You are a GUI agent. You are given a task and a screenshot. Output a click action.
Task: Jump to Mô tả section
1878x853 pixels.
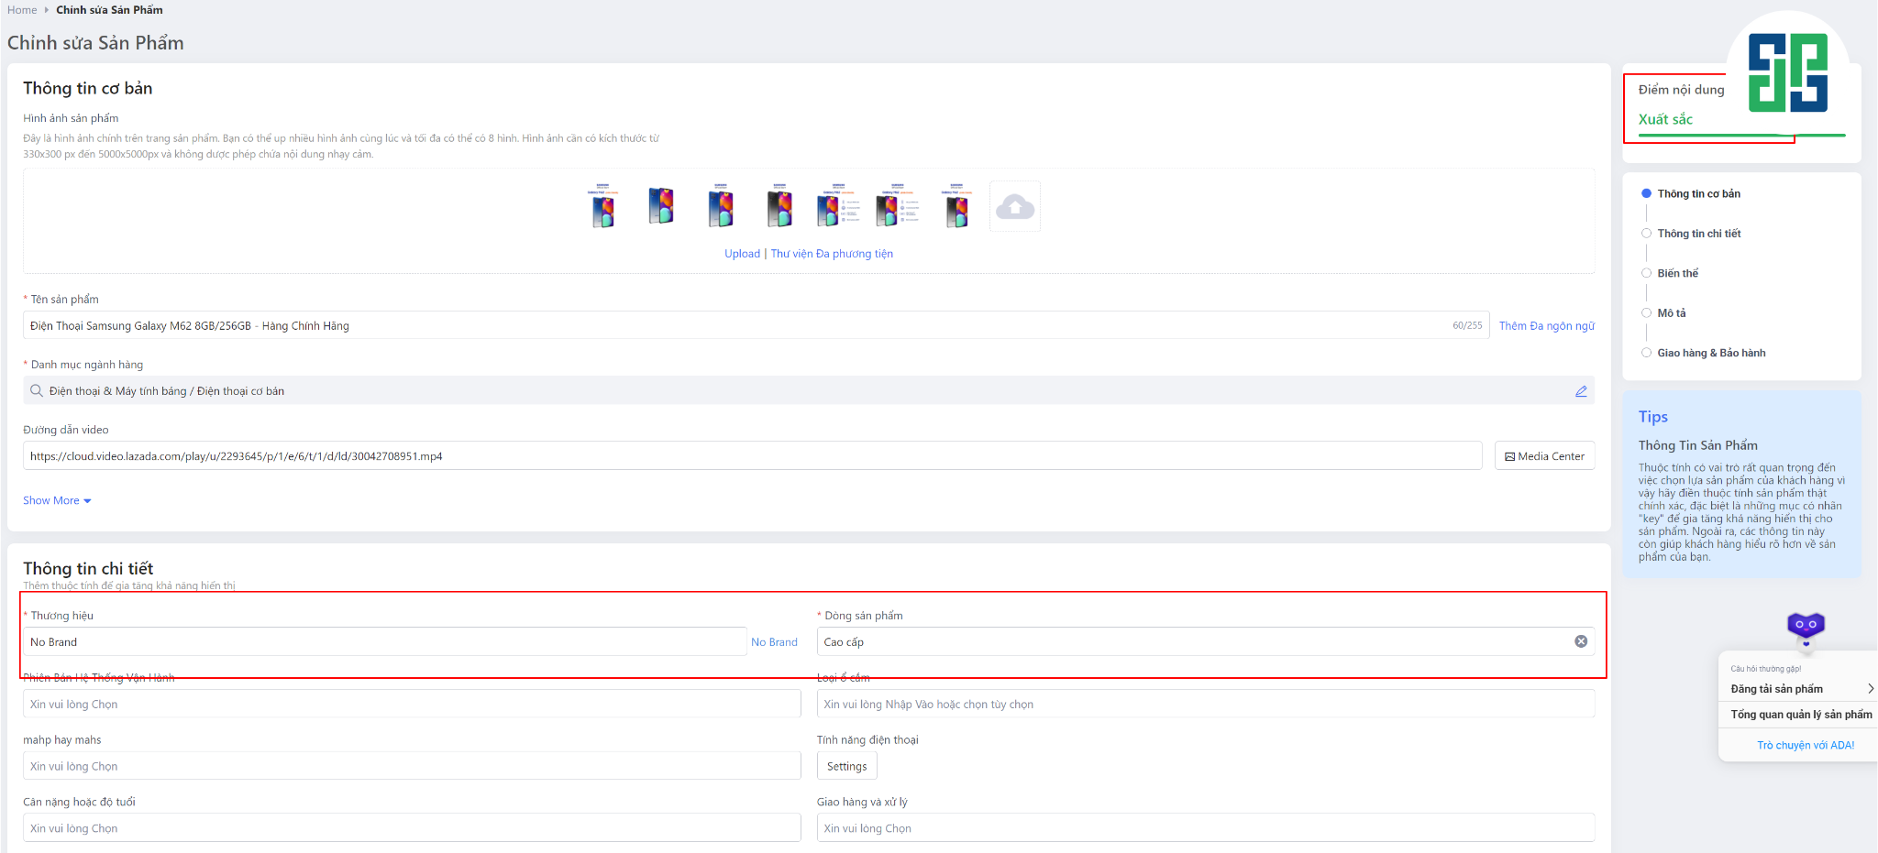(x=1671, y=313)
